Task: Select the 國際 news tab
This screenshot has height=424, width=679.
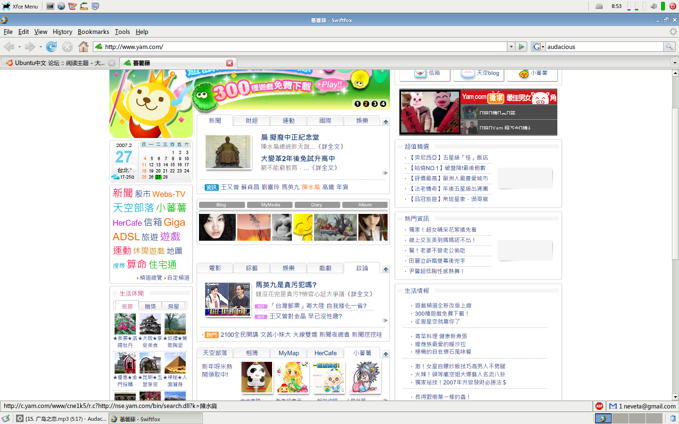Action: 325,121
